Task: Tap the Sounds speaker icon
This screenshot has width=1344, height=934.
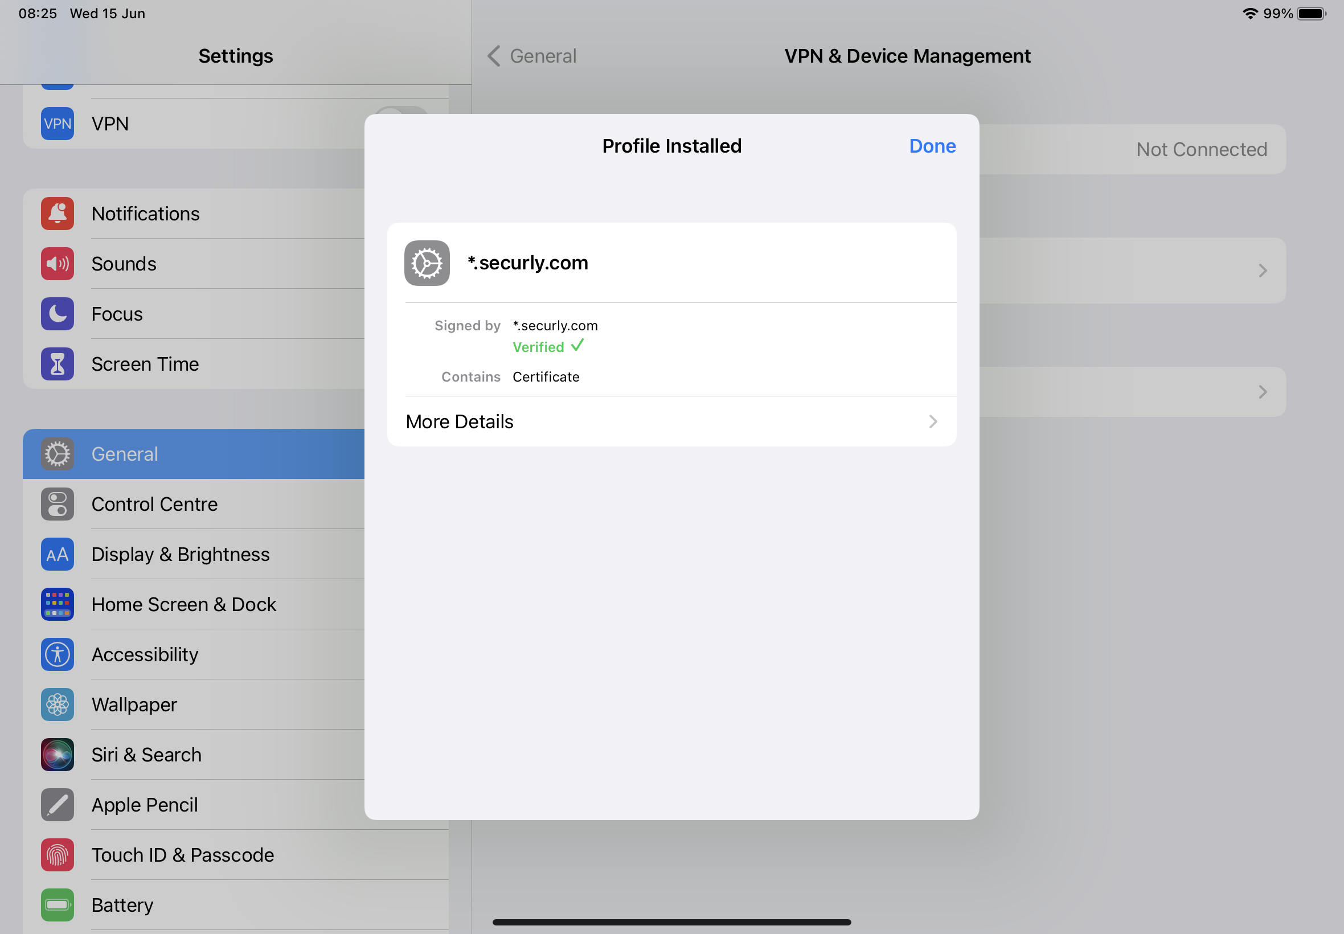Action: (x=58, y=264)
